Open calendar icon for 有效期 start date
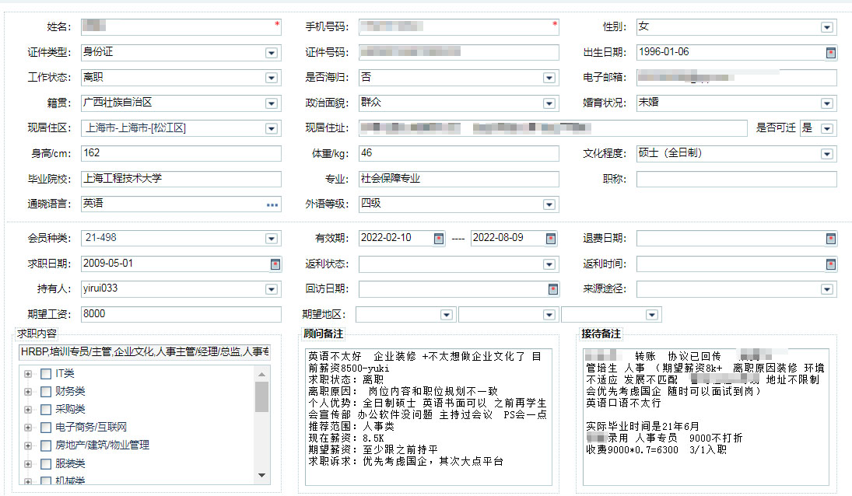Image resolution: width=852 pixels, height=496 pixels. click(x=439, y=239)
